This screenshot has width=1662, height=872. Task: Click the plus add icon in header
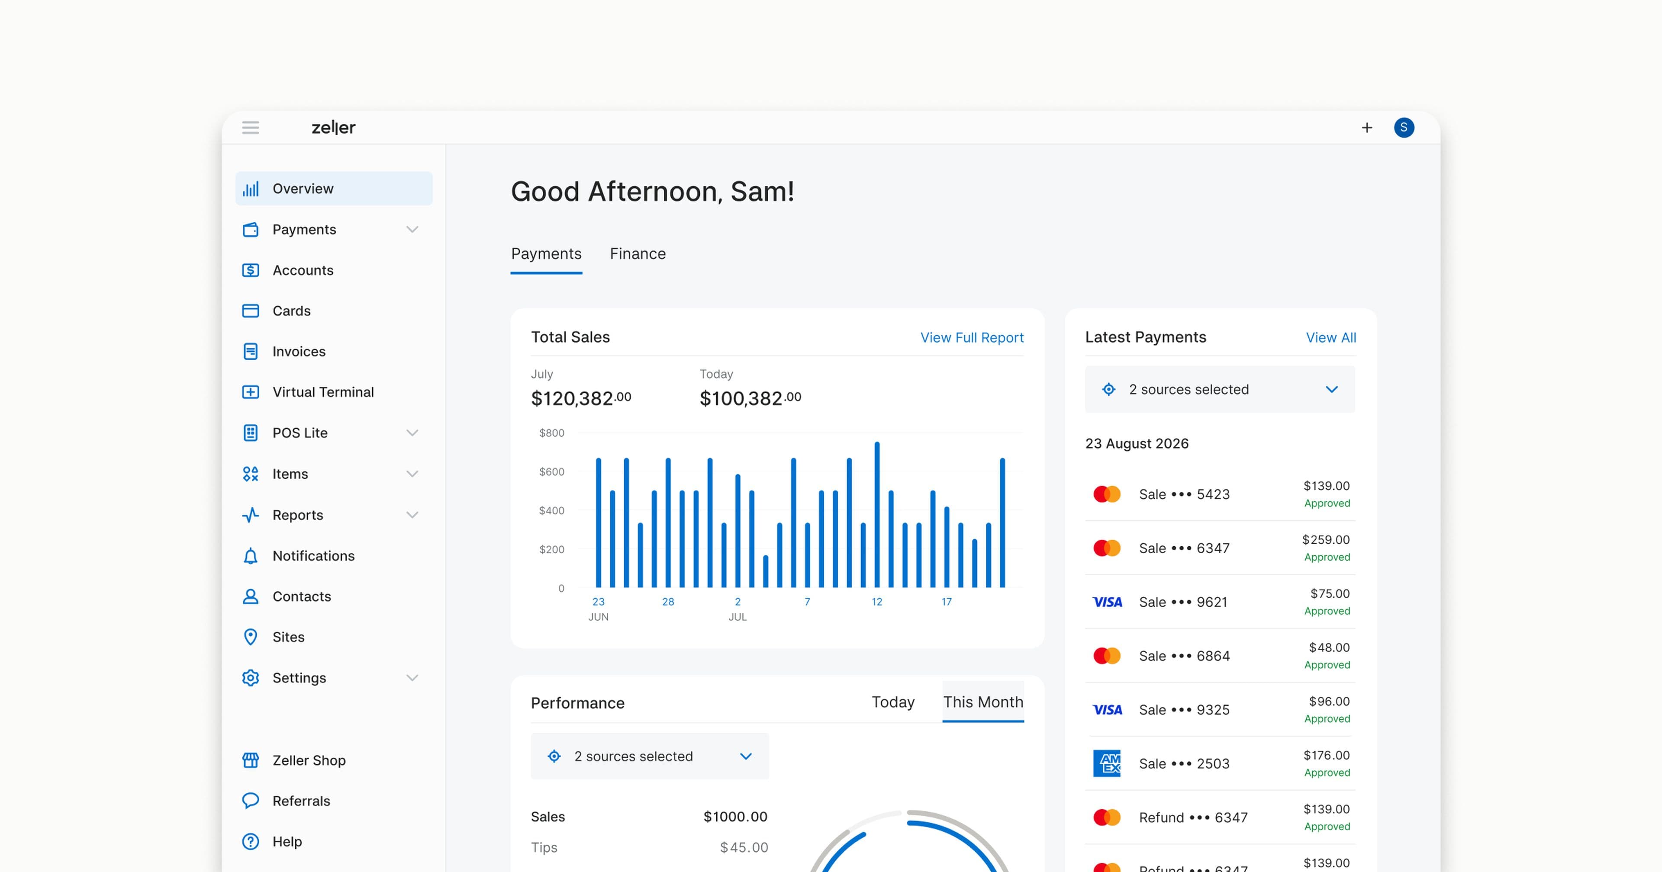pos(1366,128)
